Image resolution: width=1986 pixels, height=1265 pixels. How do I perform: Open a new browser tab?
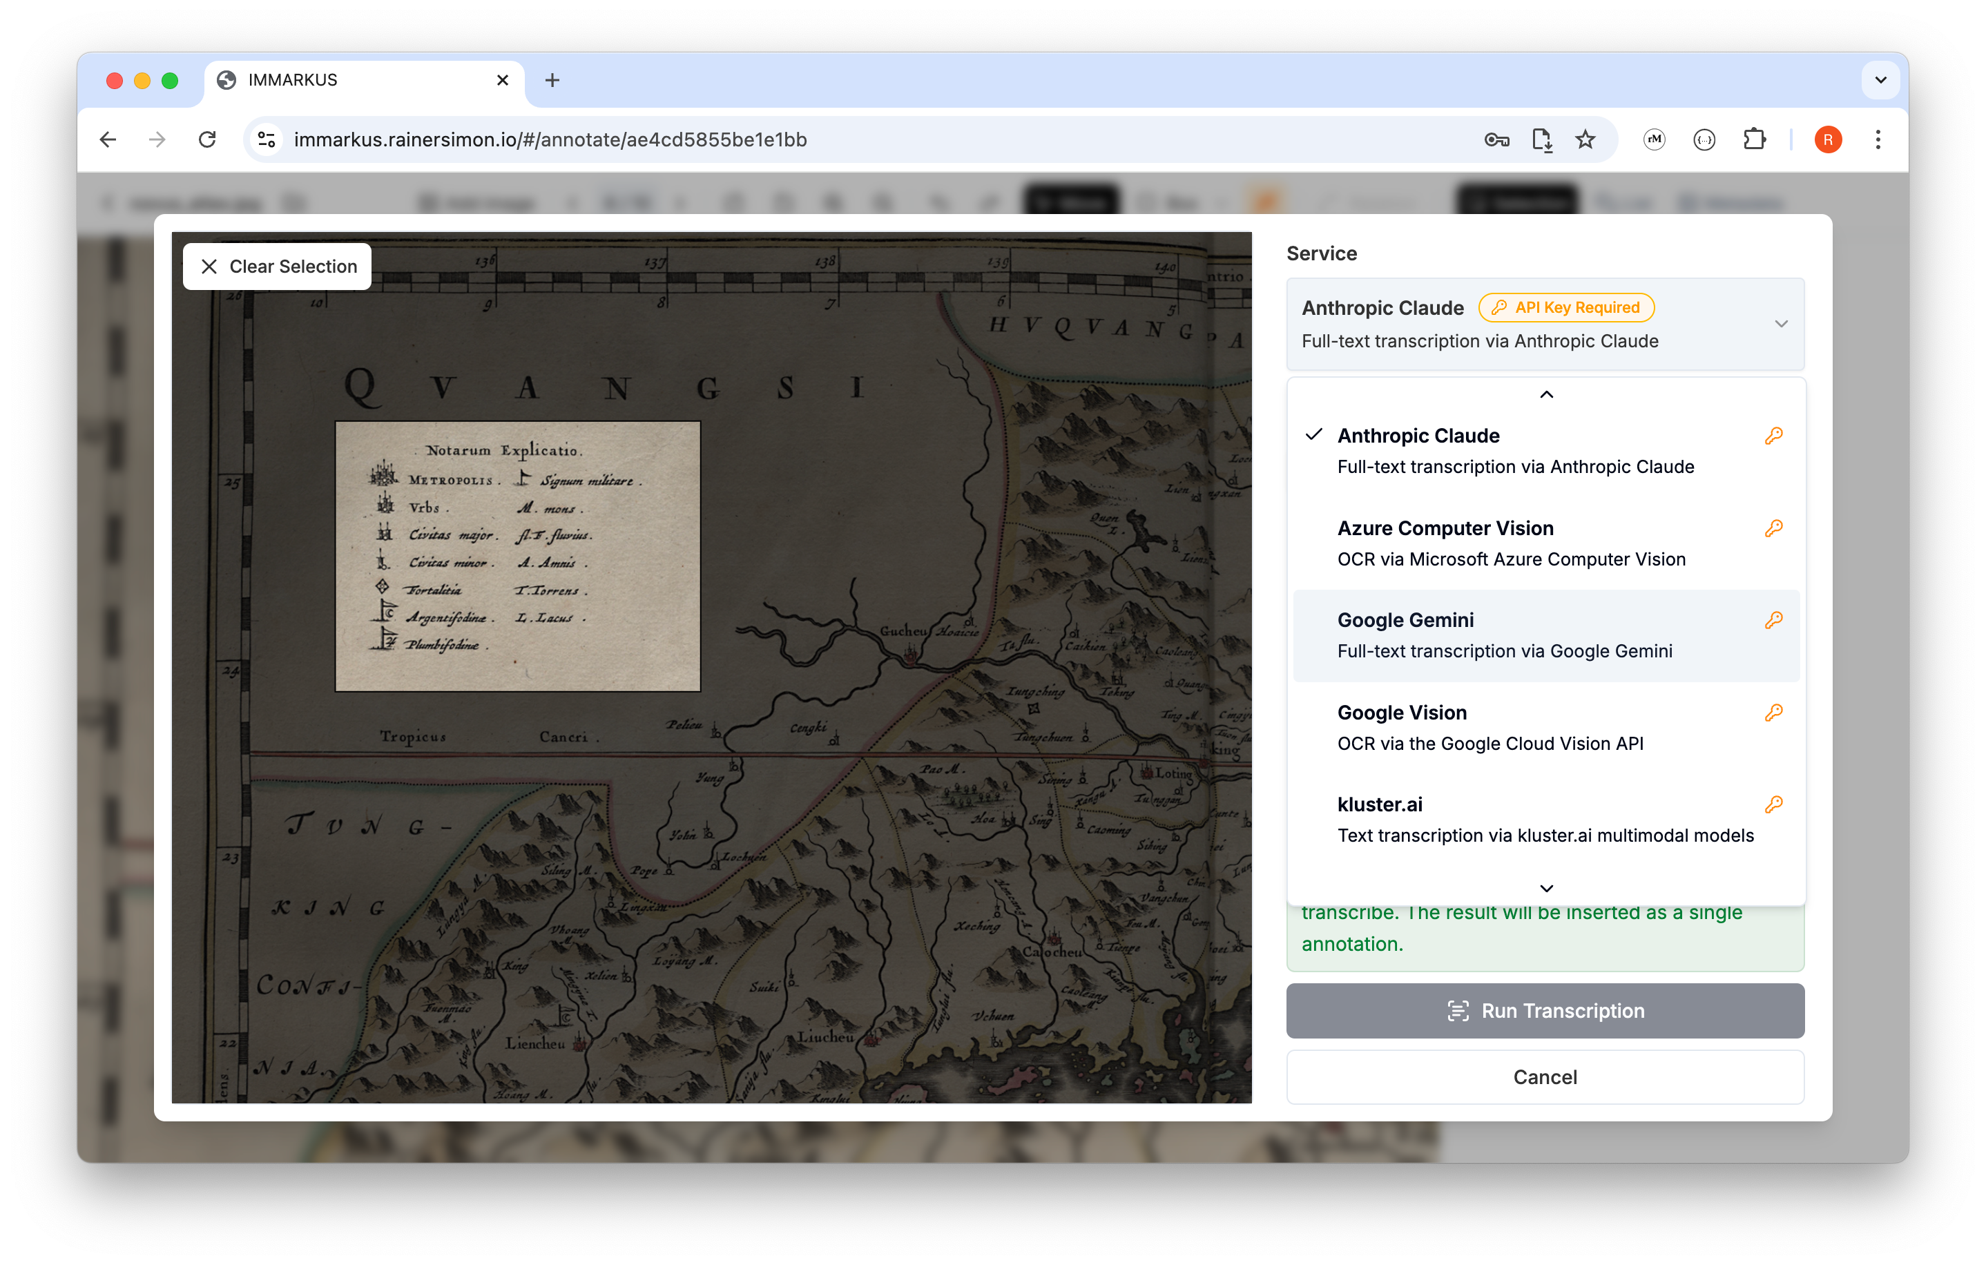click(x=552, y=80)
